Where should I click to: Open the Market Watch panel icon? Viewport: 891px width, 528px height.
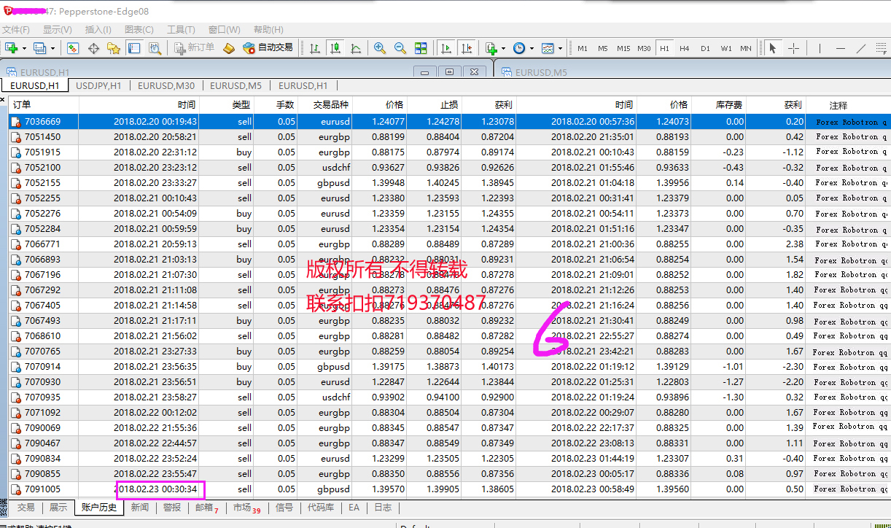72,48
